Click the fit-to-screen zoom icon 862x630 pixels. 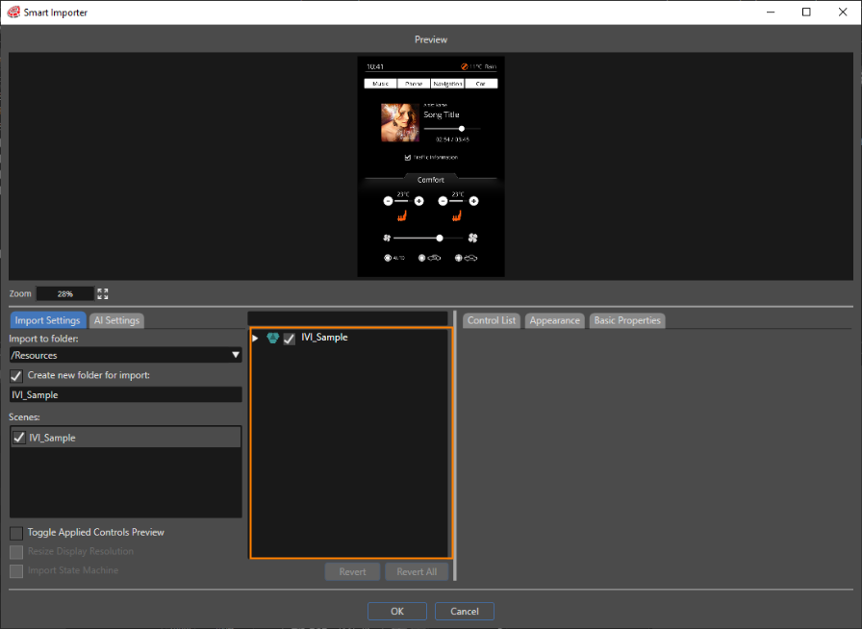coord(103,293)
